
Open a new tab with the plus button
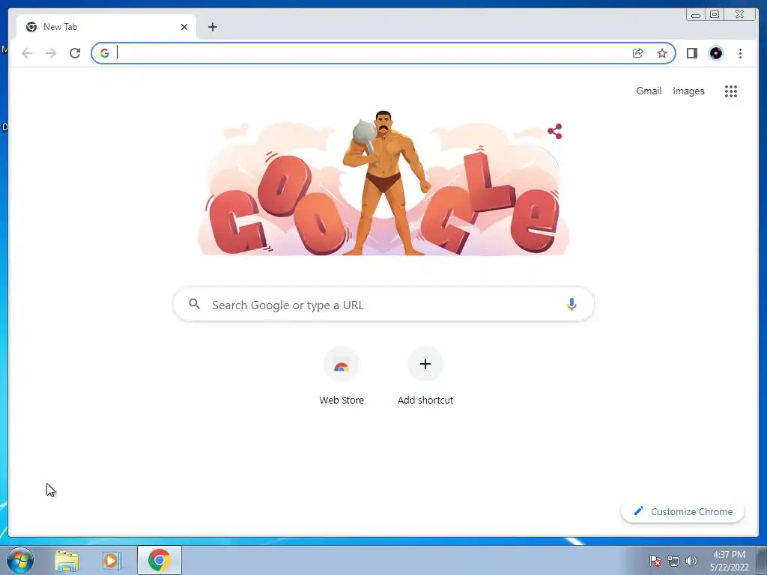click(x=212, y=27)
